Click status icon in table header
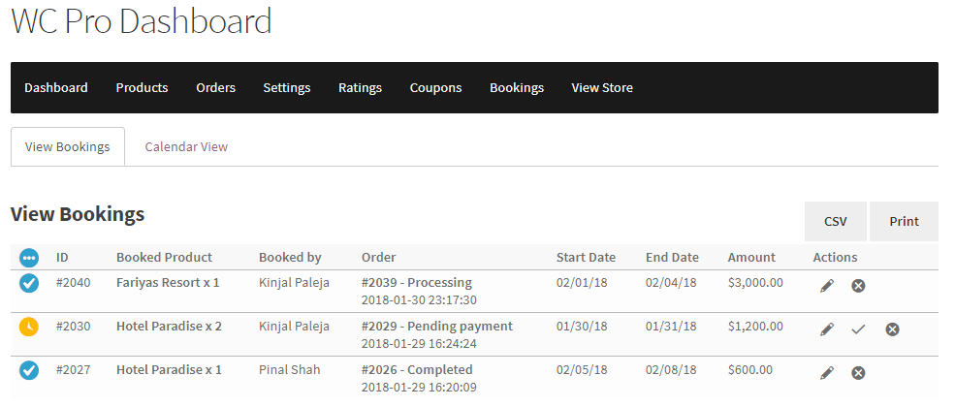The width and height of the screenshot is (955, 407). pyautogui.click(x=29, y=258)
